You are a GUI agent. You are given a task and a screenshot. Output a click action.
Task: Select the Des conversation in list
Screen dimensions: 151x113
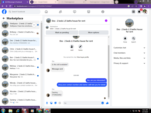20,42
